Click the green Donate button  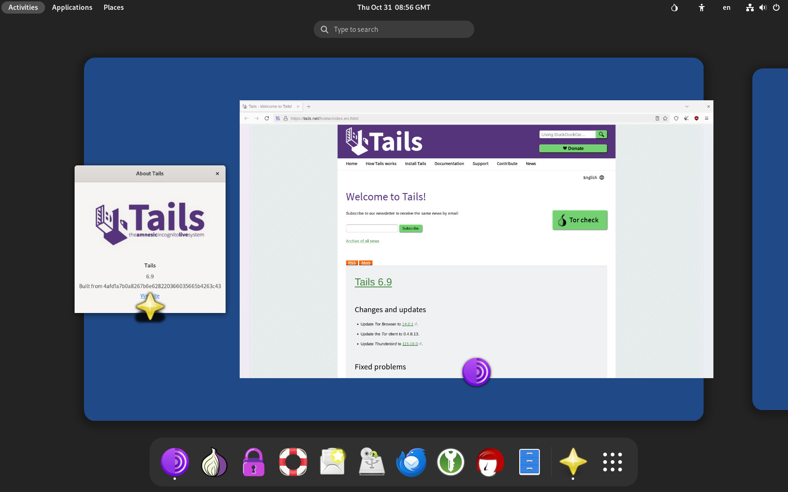[573, 149]
